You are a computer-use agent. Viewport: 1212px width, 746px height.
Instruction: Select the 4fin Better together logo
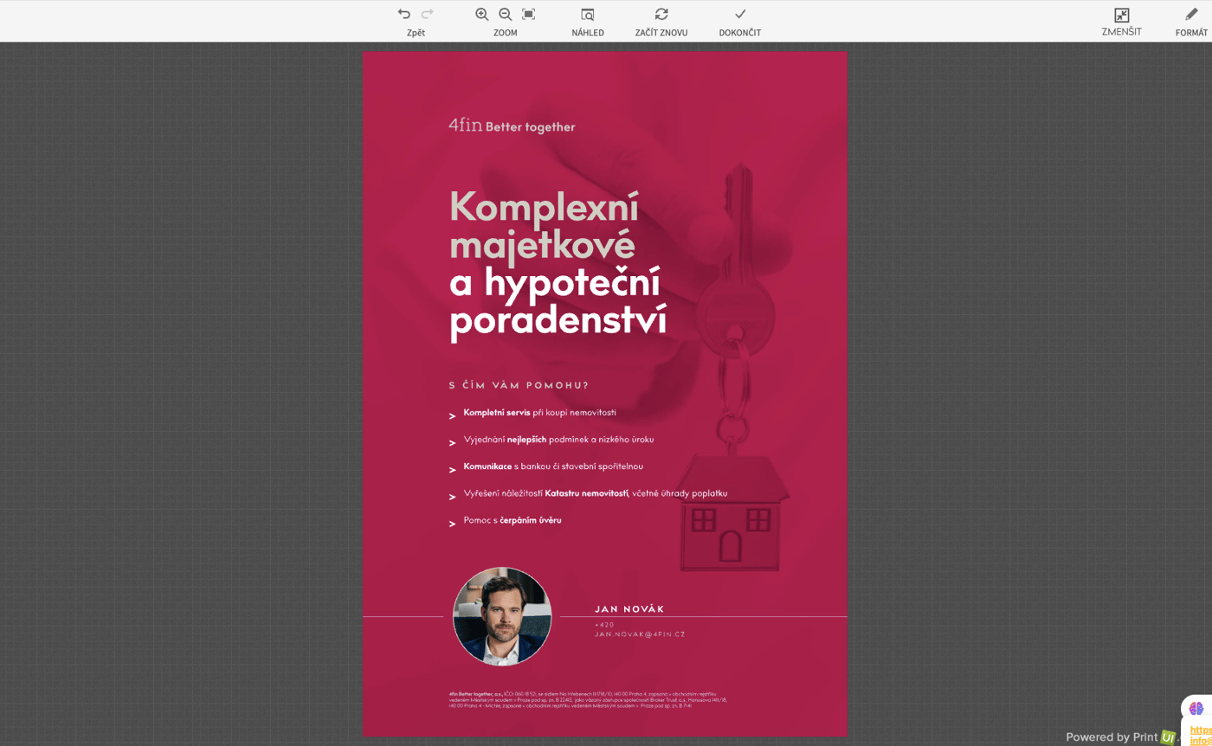512,126
